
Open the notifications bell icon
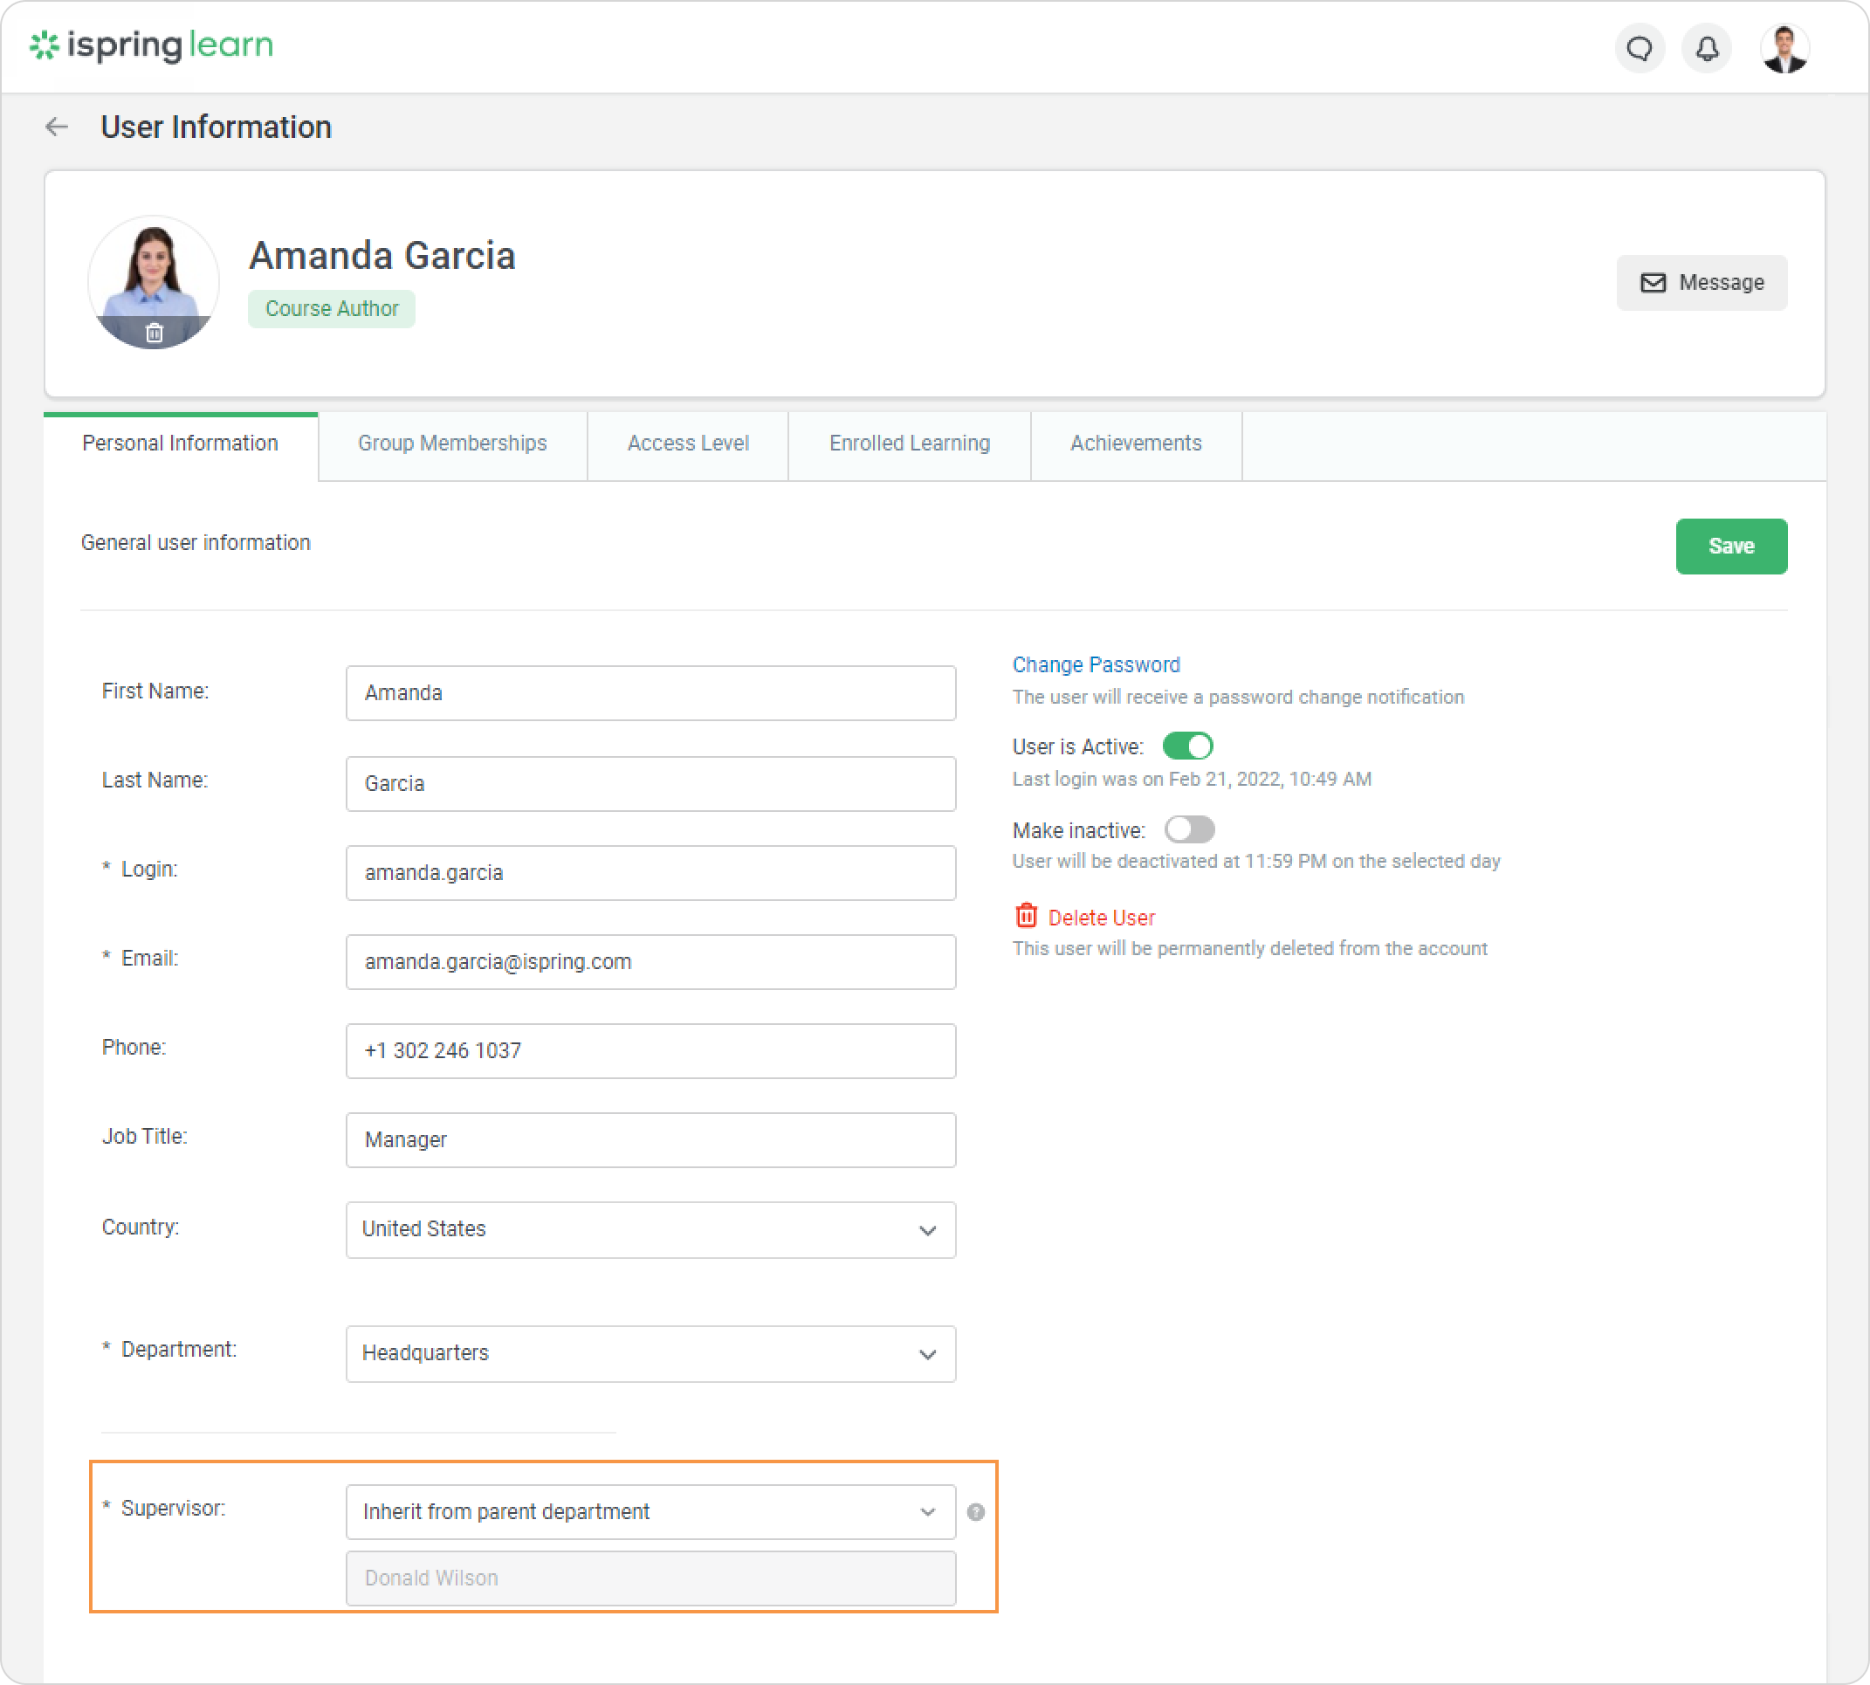[x=1707, y=48]
